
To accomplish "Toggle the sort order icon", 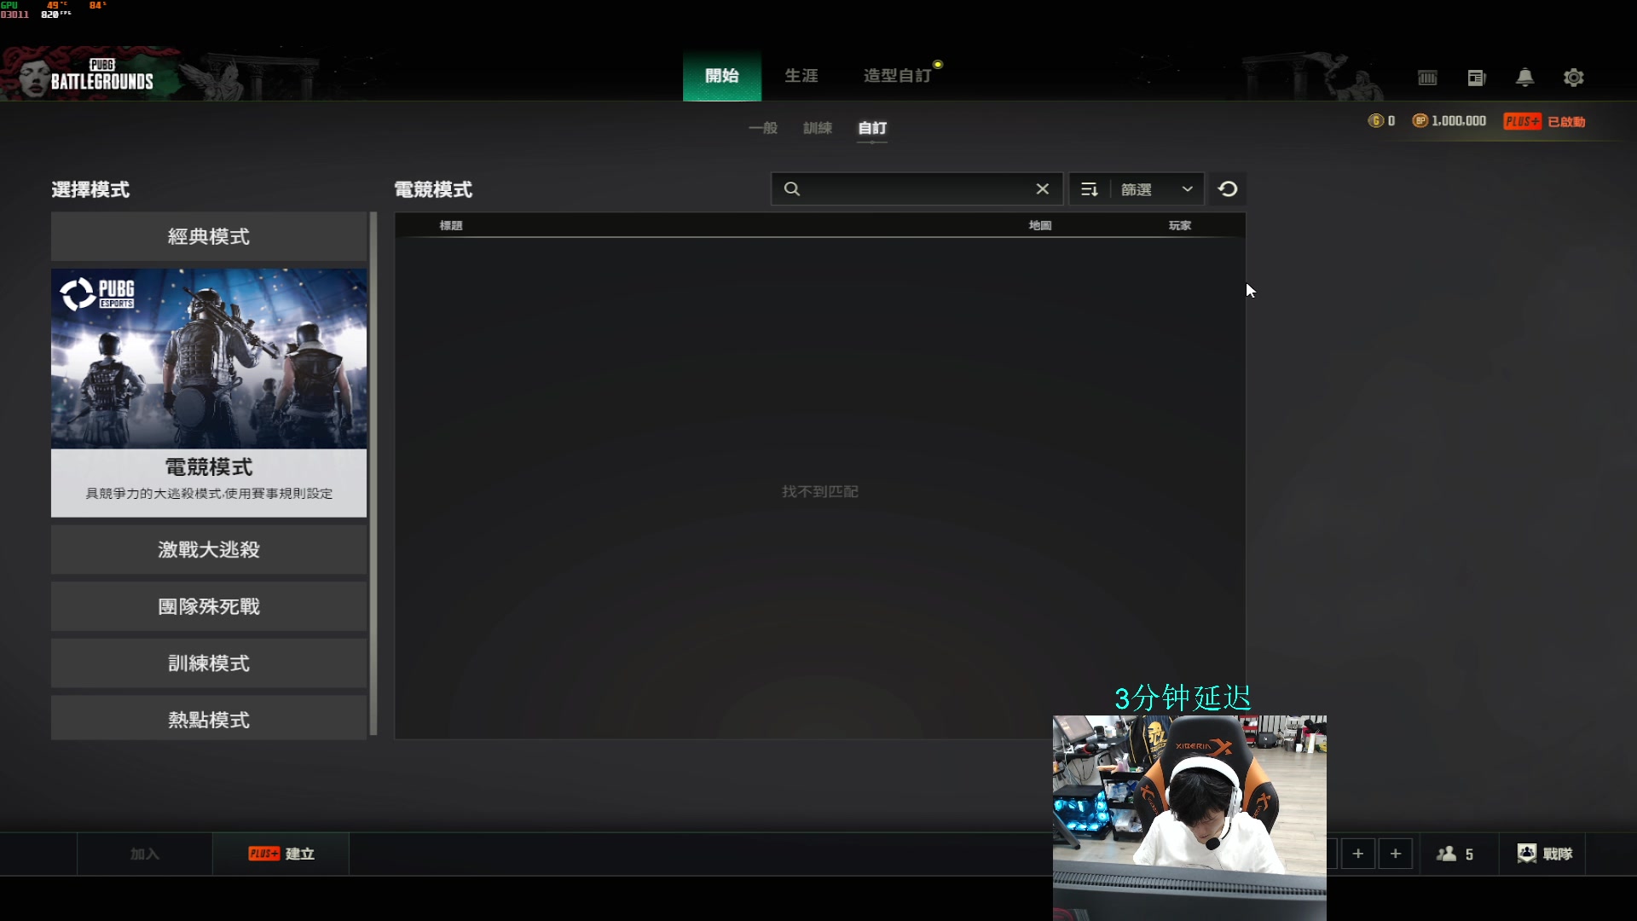I will pyautogui.click(x=1089, y=189).
